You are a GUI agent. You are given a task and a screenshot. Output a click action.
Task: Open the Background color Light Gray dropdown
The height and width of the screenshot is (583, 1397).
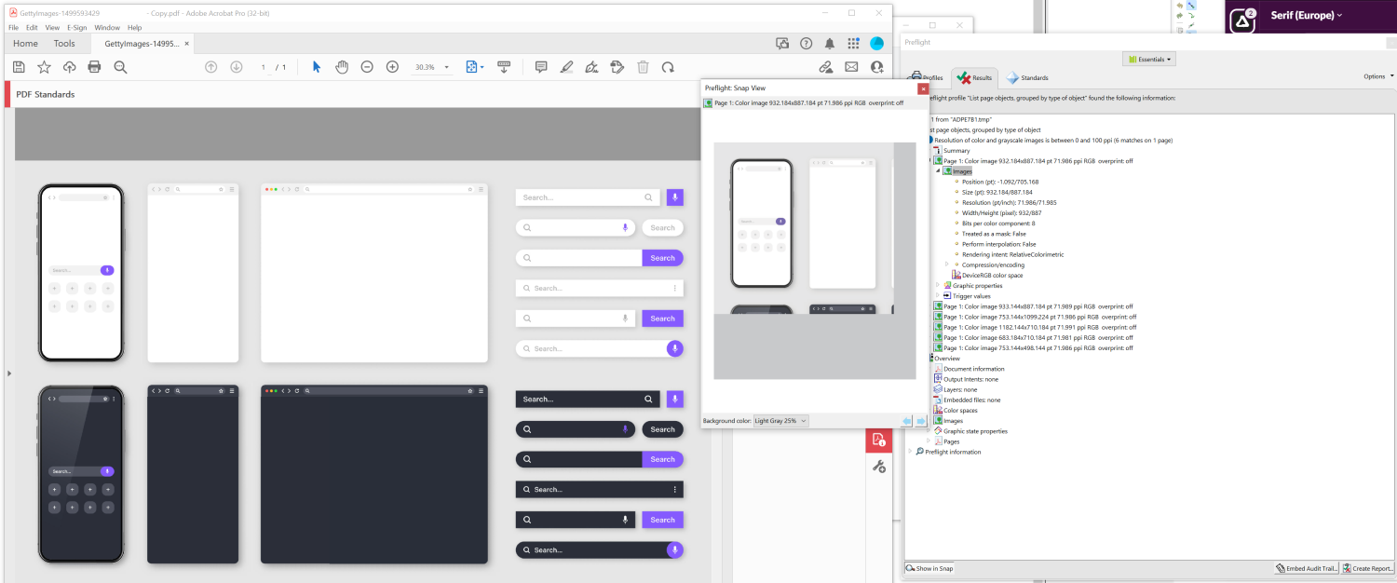point(780,421)
